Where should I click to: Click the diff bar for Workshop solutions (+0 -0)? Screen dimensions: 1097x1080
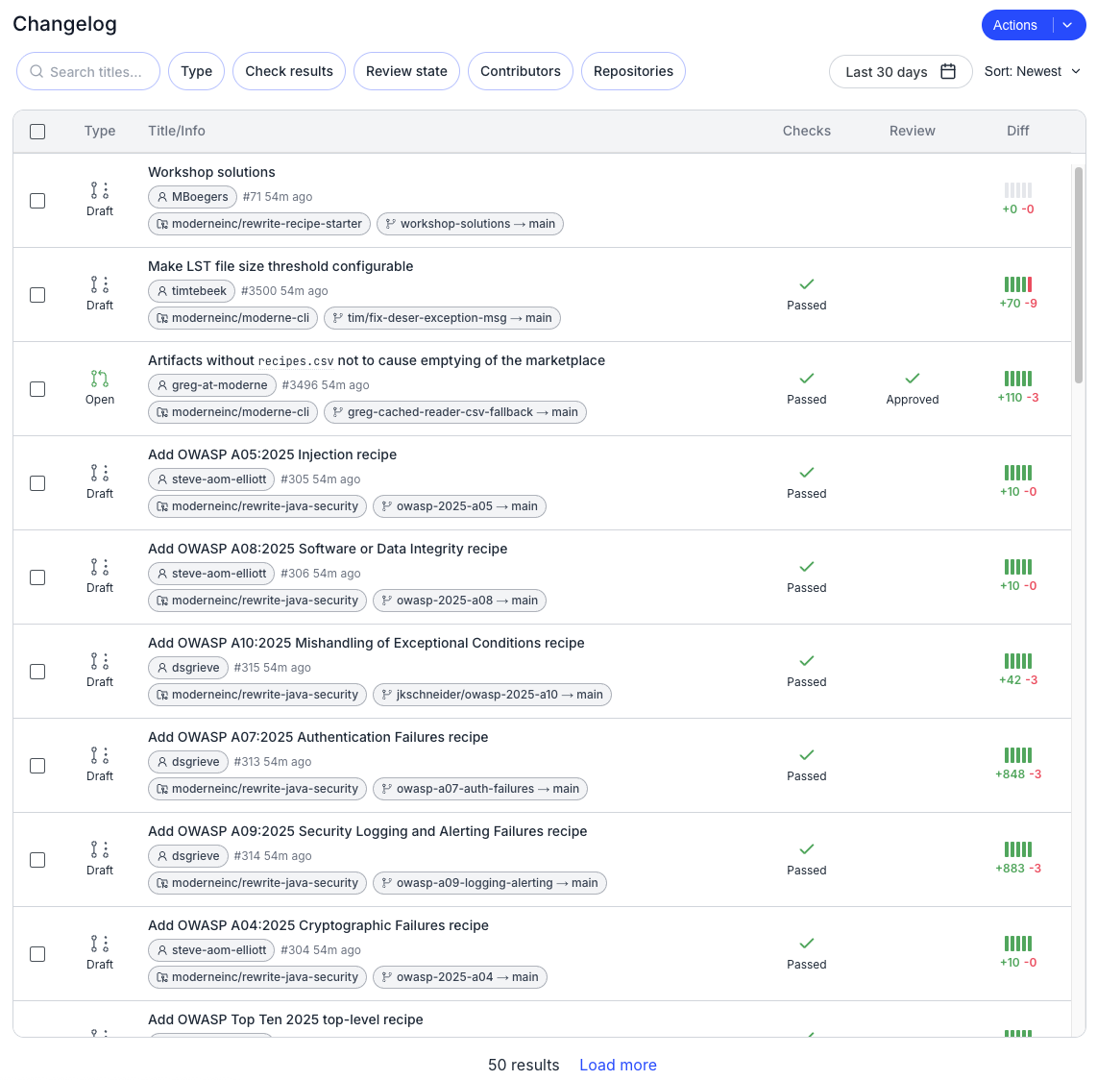[x=1018, y=189]
